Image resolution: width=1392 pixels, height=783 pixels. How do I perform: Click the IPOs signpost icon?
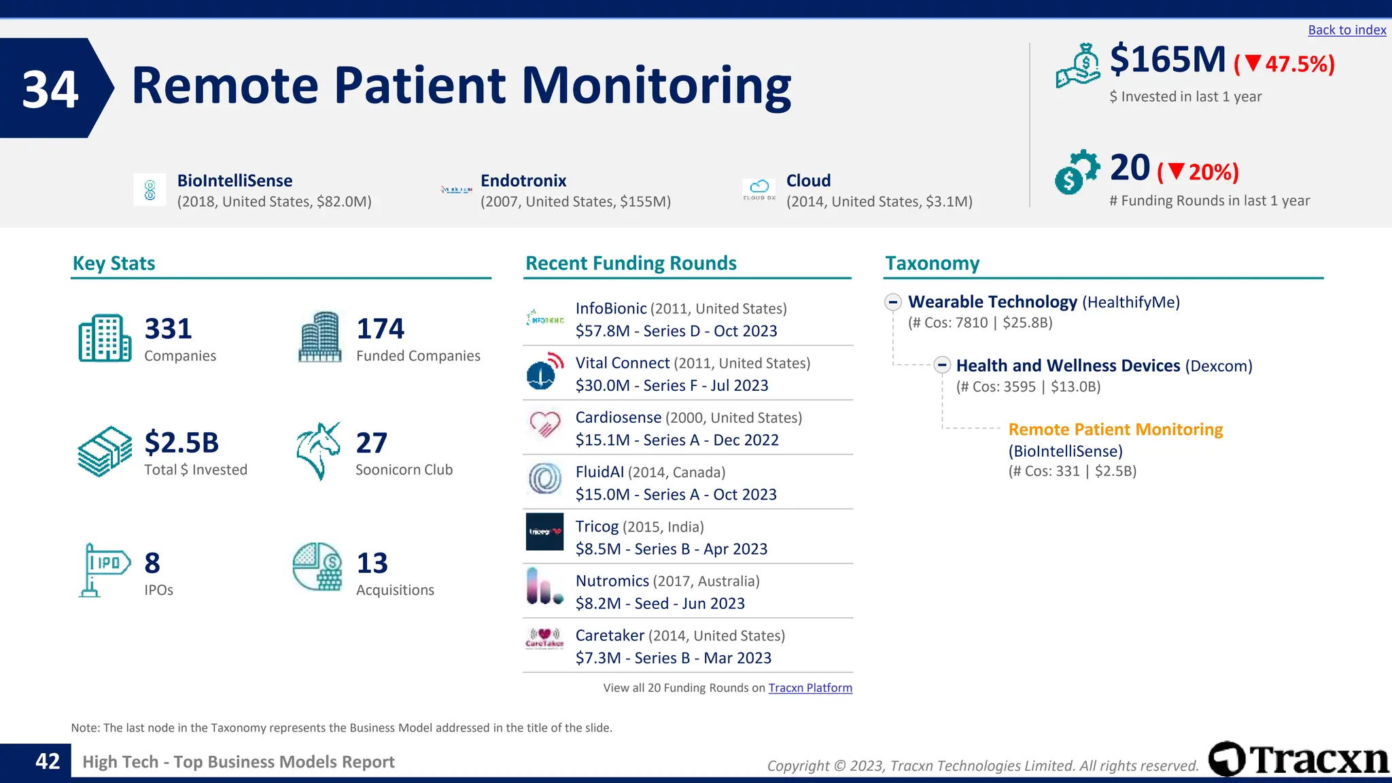[103, 570]
